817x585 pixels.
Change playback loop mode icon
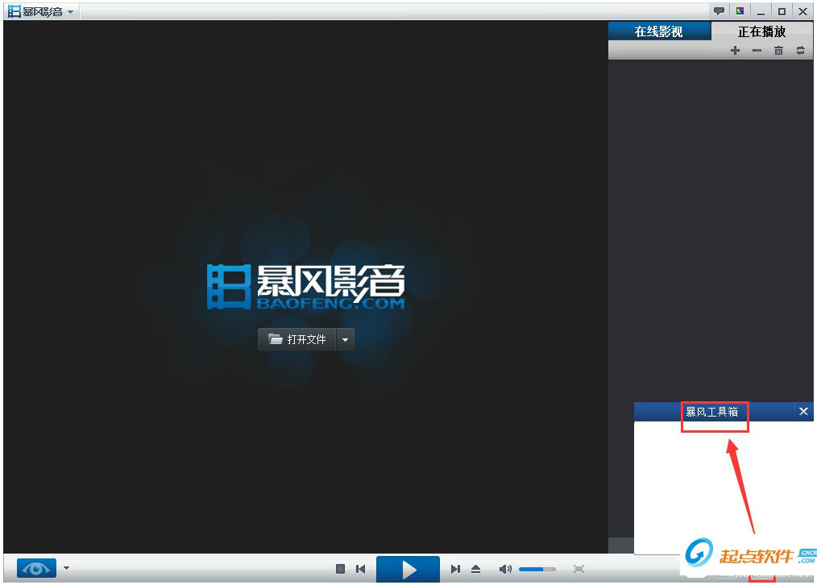point(800,51)
